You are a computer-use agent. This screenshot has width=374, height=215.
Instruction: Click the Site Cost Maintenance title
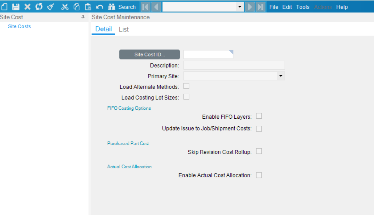(x=121, y=17)
